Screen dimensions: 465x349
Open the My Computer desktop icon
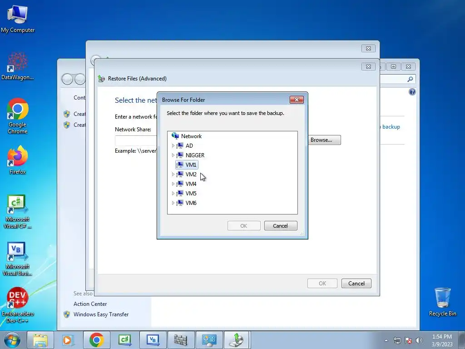click(18, 19)
